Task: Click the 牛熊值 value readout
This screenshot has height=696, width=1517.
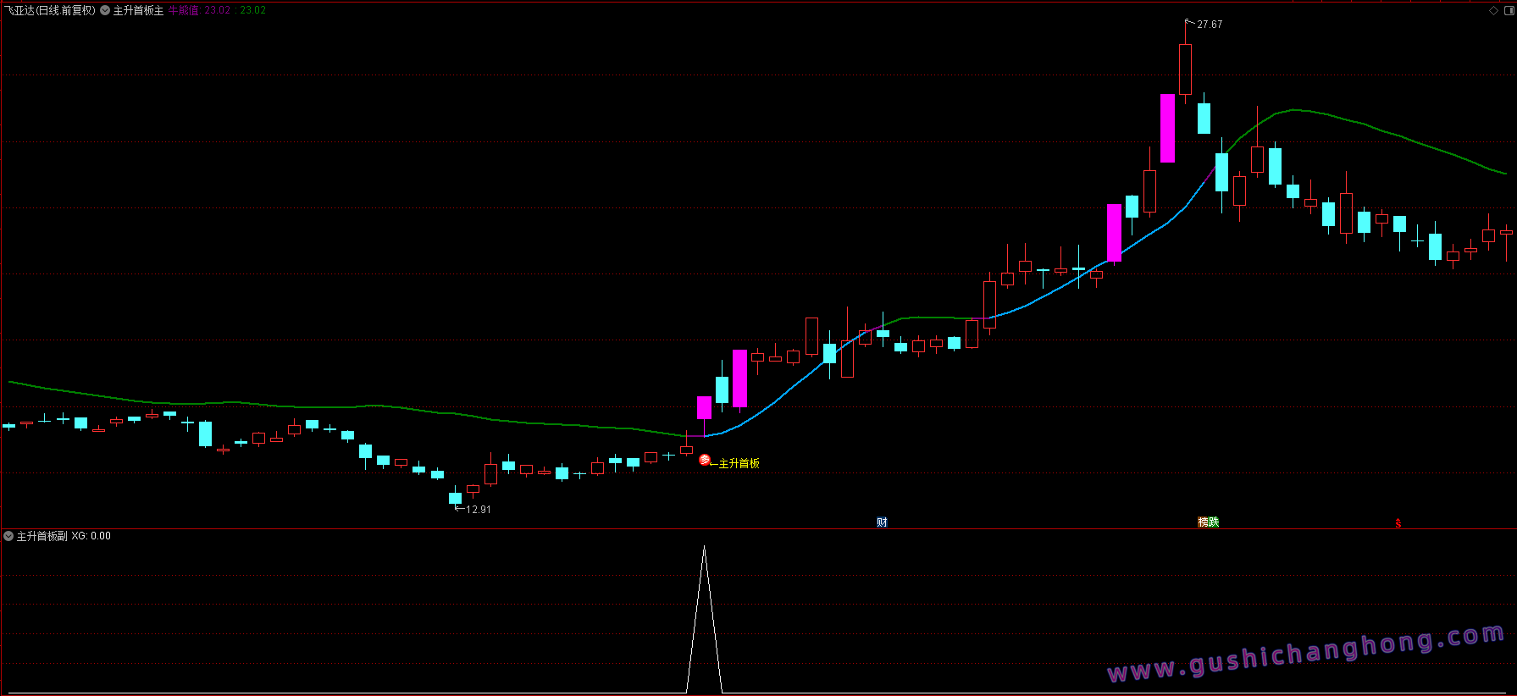Action: (x=217, y=10)
